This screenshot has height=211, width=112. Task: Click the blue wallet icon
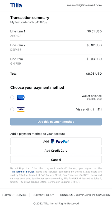pos(21,97)
